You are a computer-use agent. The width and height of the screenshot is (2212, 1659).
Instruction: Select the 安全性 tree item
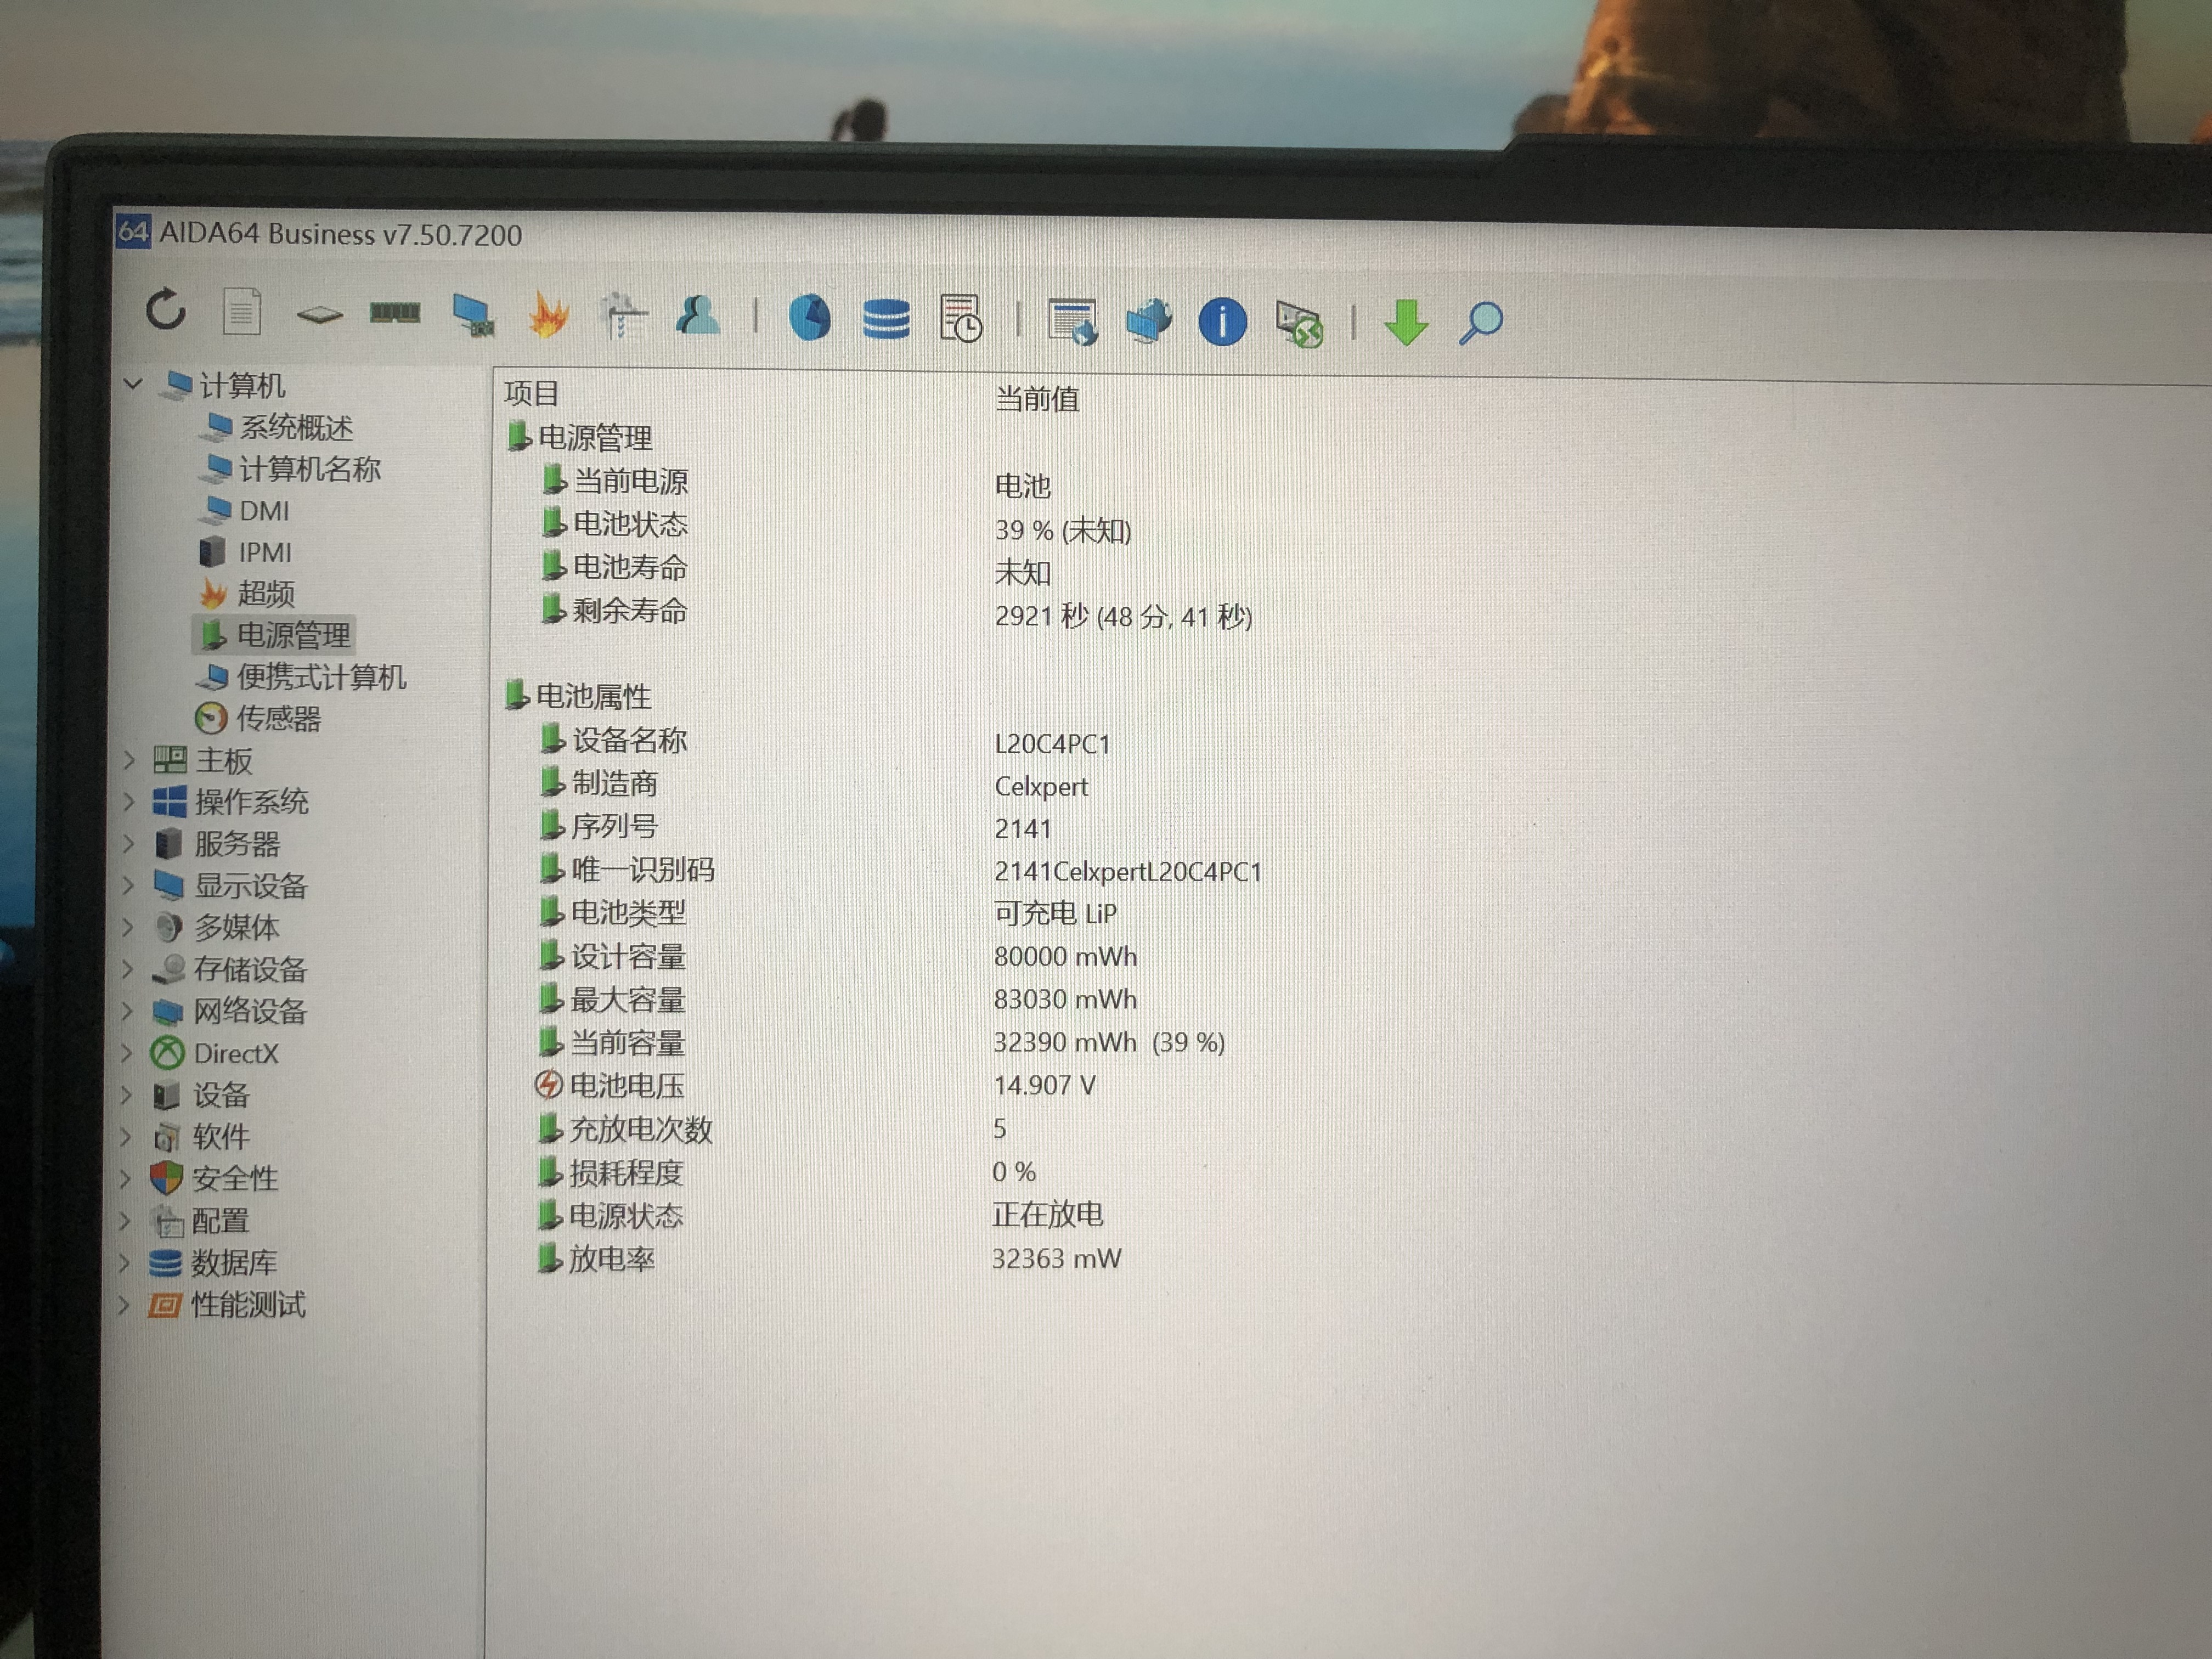point(214,1178)
